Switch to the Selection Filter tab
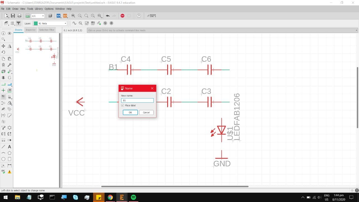The image size is (359, 202). [x=47, y=30]
